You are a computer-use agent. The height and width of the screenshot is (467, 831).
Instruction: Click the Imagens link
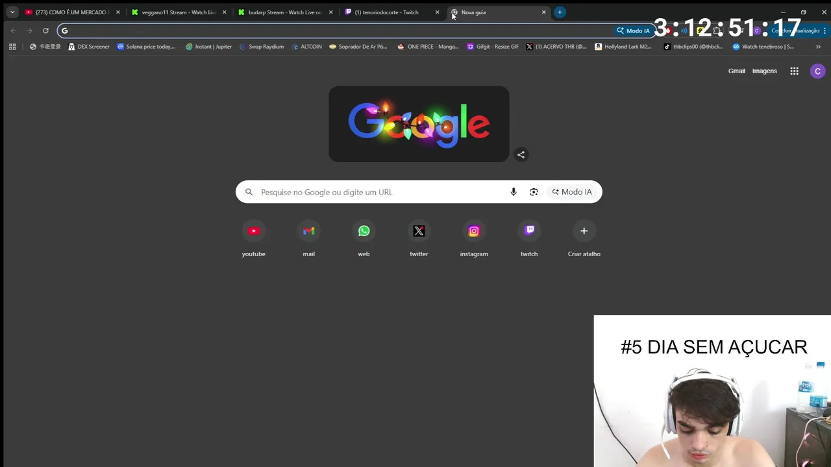click(764, 71)
